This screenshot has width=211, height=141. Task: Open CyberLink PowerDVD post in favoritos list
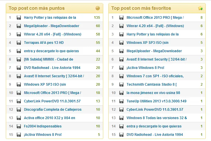(155, 110)
